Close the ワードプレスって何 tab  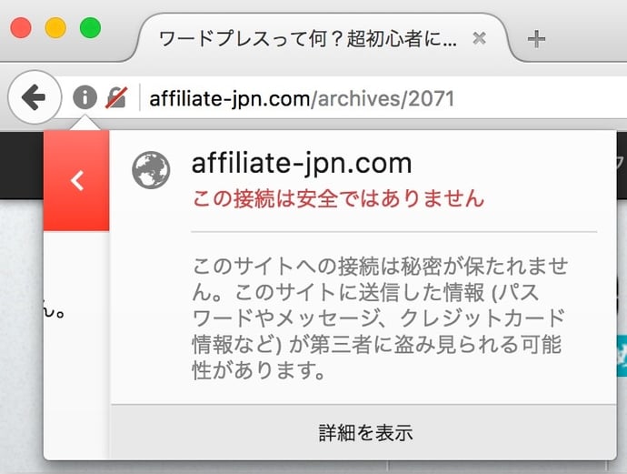(x=480, y=38)
